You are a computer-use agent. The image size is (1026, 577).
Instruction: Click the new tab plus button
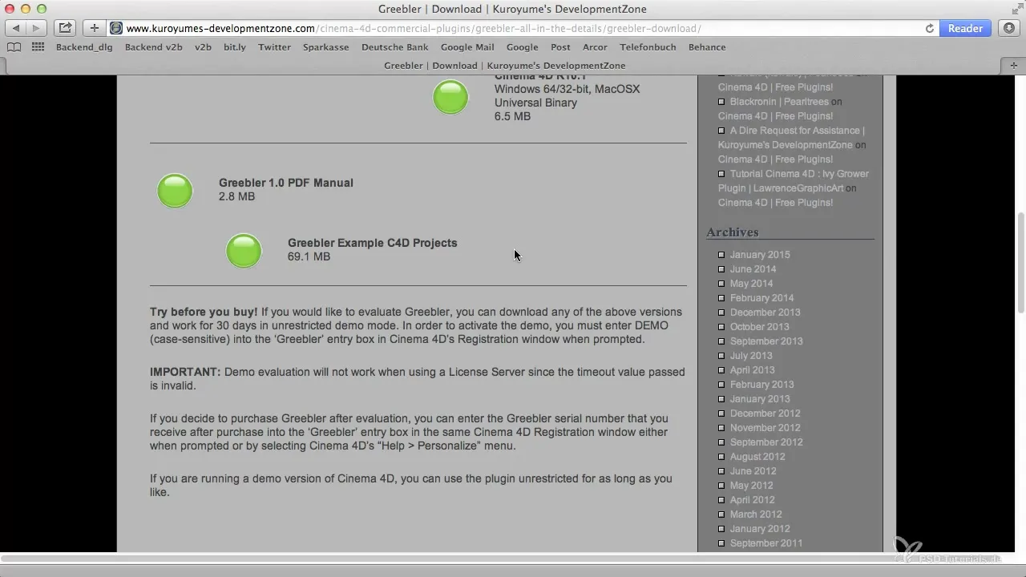1014,66
